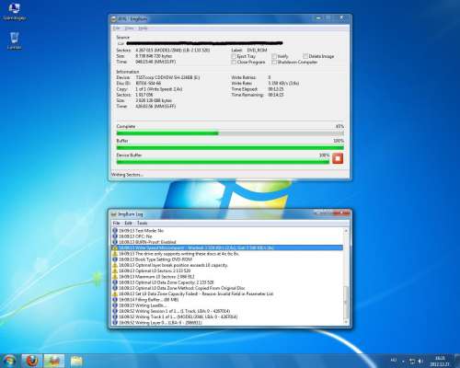Viewport: 460px width, 368px height.
Task: Click the ImgBurn Log vertical scrollbar thumb
Action: tap(346, 303)
